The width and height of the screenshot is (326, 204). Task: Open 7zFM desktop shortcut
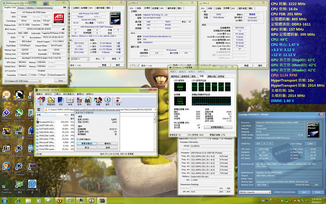(x=6, y=150)
